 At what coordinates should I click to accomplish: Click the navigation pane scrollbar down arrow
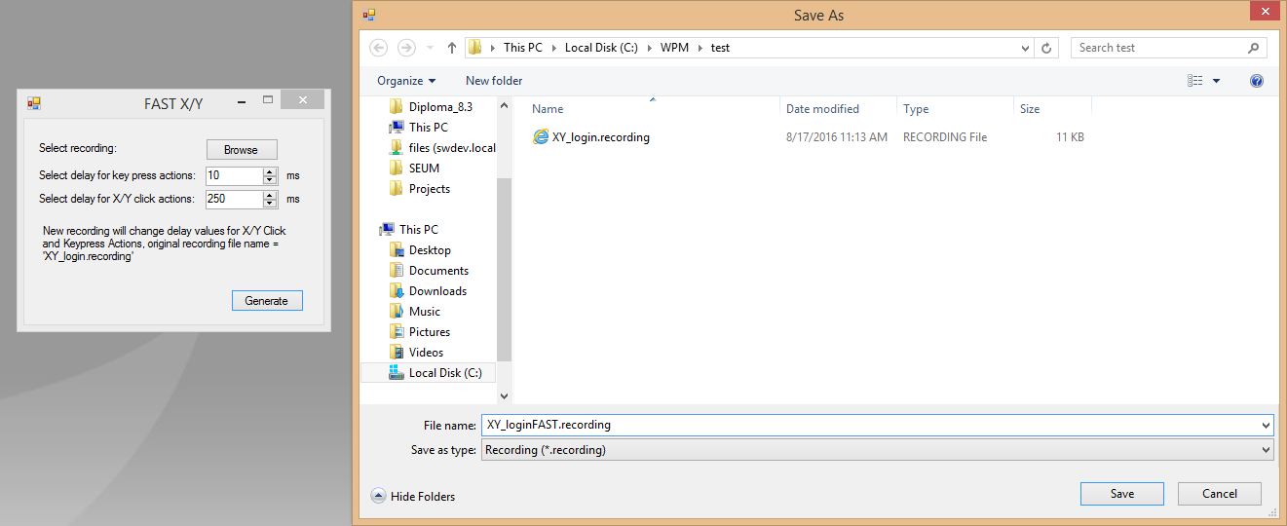[504, 395]
